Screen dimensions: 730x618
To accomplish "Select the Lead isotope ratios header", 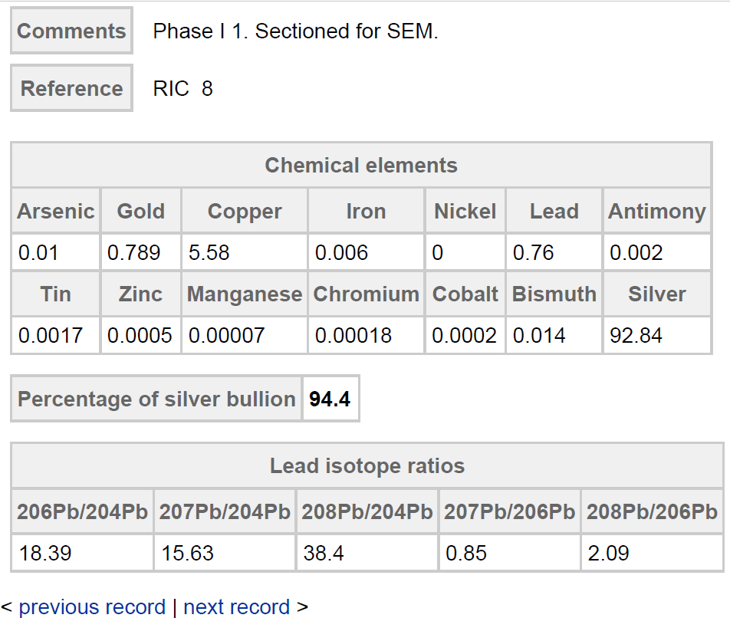I will [x=367, y=466].
